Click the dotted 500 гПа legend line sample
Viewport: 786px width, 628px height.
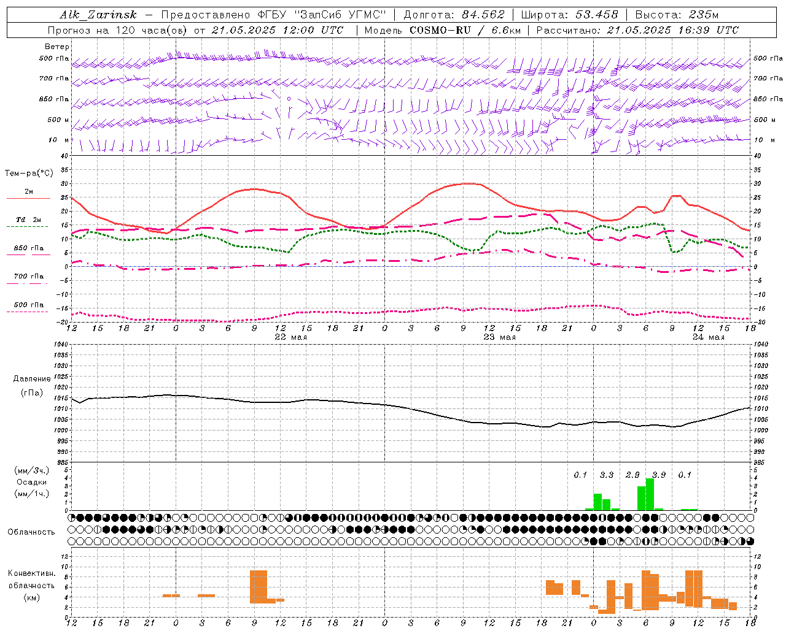coord(28,312)
